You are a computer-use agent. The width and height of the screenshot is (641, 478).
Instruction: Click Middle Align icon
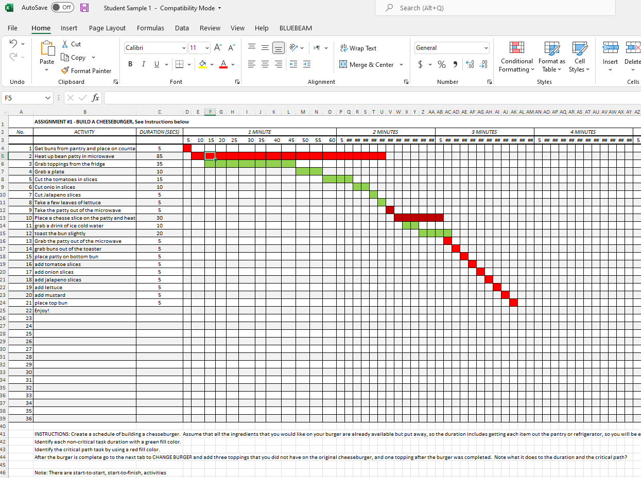click(x=265, y=48)
